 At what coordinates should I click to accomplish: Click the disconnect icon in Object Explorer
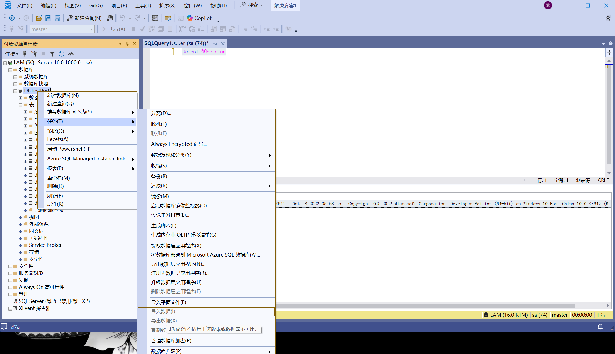(34, 54)
